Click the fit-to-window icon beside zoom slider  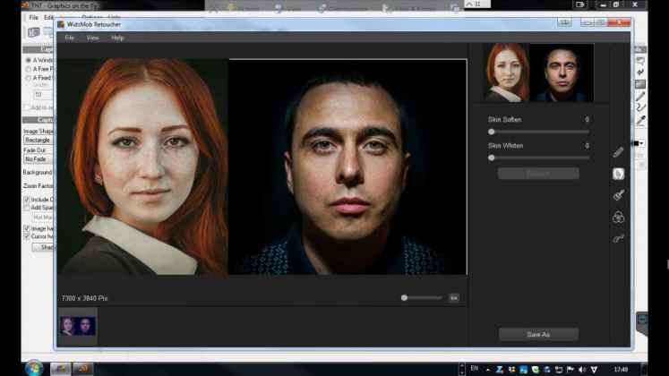point(454,297)
